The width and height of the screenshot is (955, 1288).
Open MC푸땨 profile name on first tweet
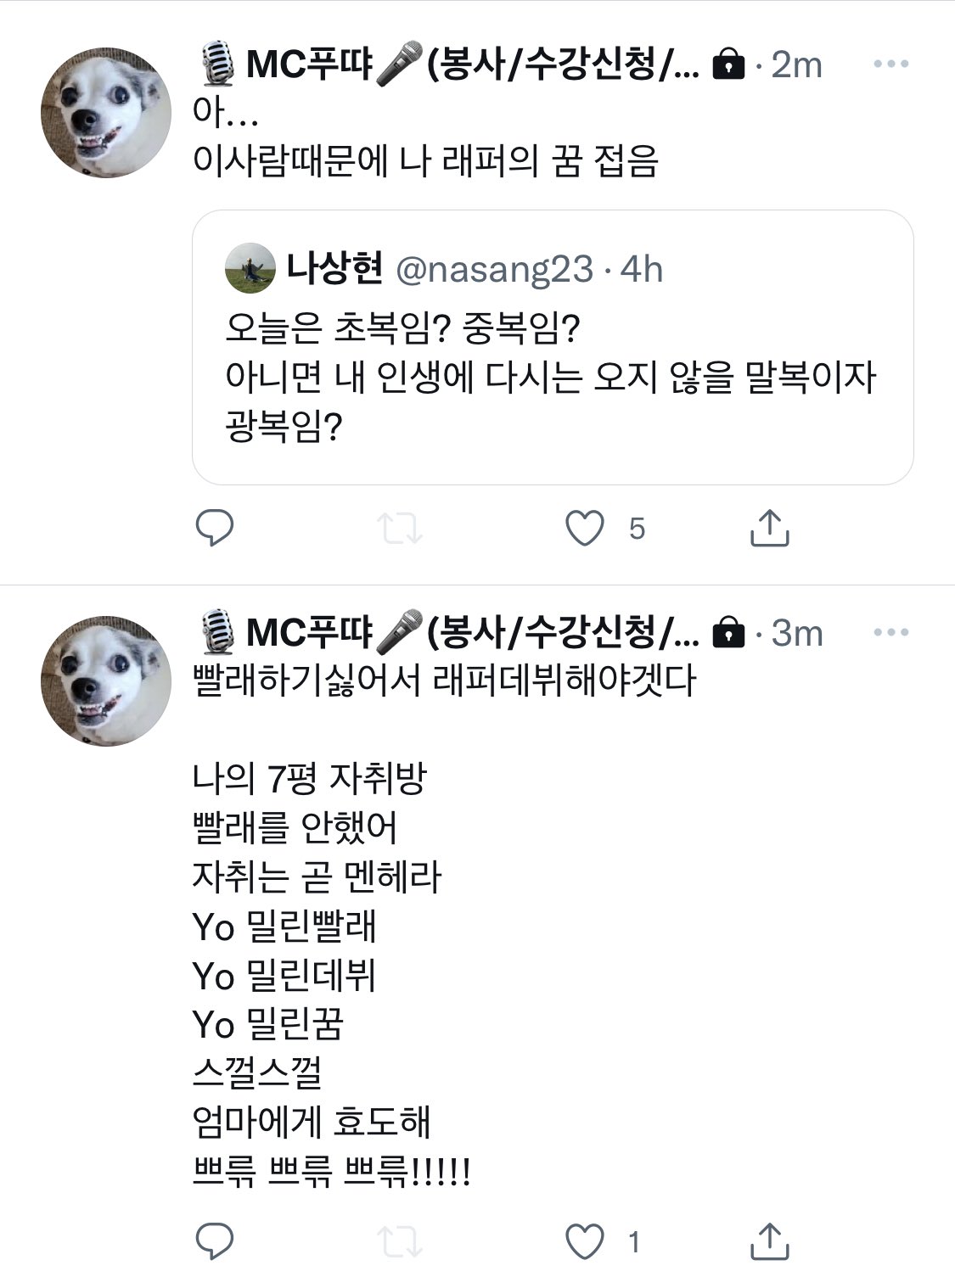pos(450,64)
